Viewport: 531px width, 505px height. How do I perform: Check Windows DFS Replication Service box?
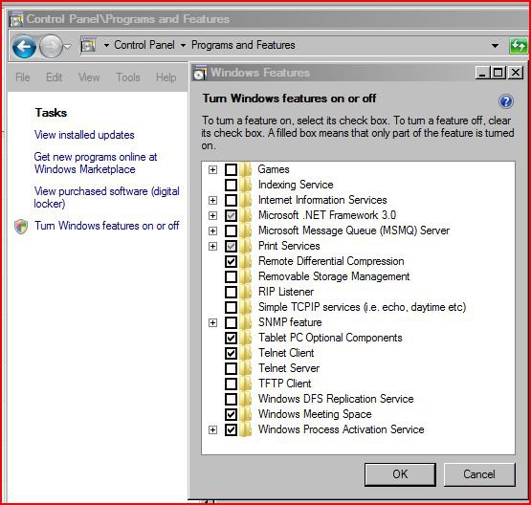click(x=231, y=399)
